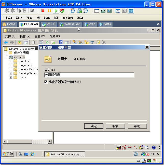This screenshot has width=164, height=165.
Task: Expand the Computers tree node
Action: coord(11,65)
